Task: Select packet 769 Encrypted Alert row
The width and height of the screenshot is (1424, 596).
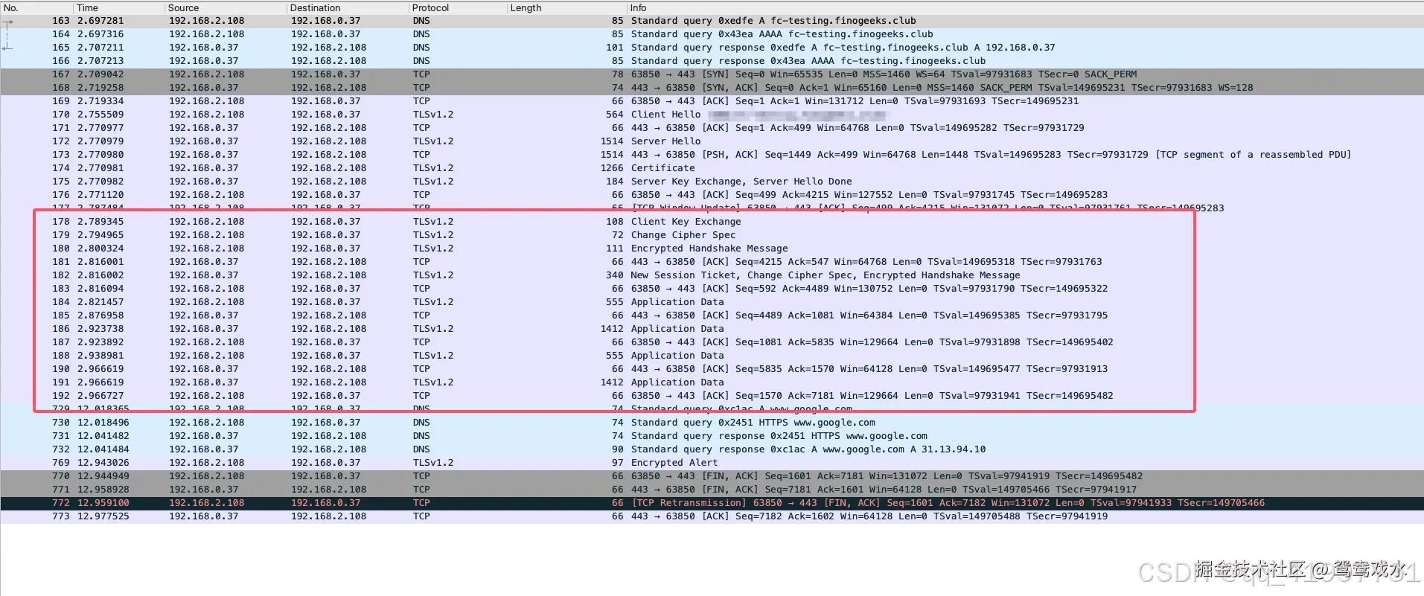Action: pos(712,463)
